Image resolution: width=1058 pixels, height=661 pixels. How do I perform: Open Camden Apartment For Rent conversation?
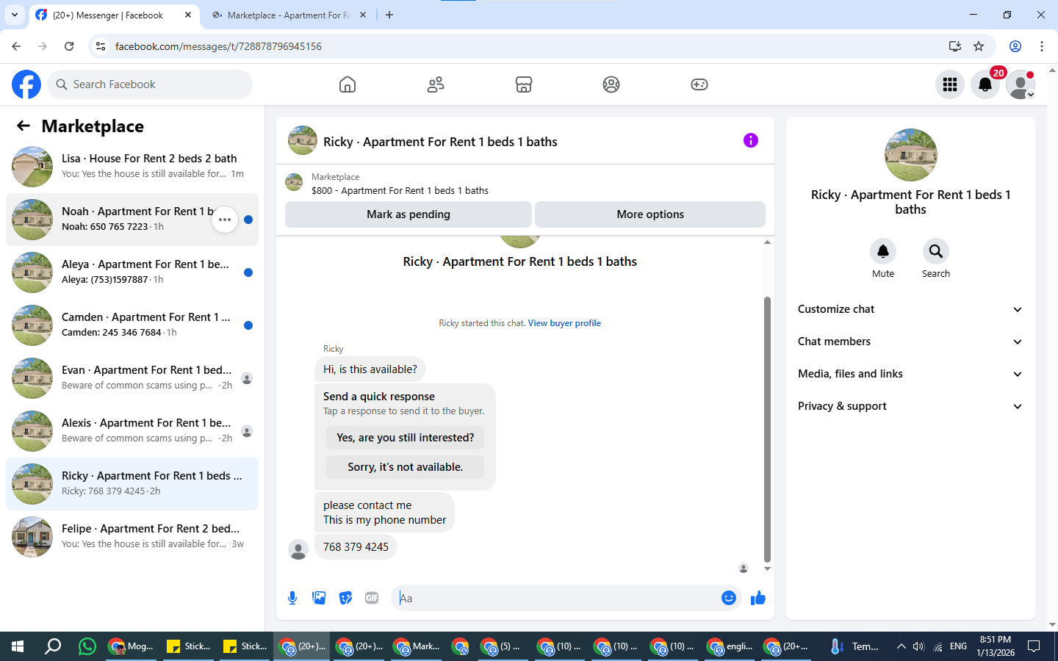(x=132, y=325)
